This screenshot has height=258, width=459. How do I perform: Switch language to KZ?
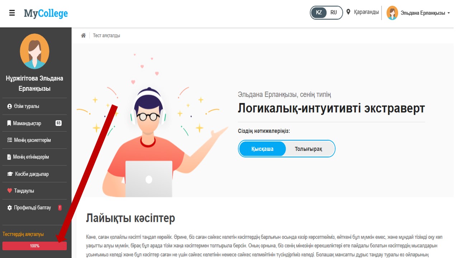pyautogui.click(x=319, y=13)
